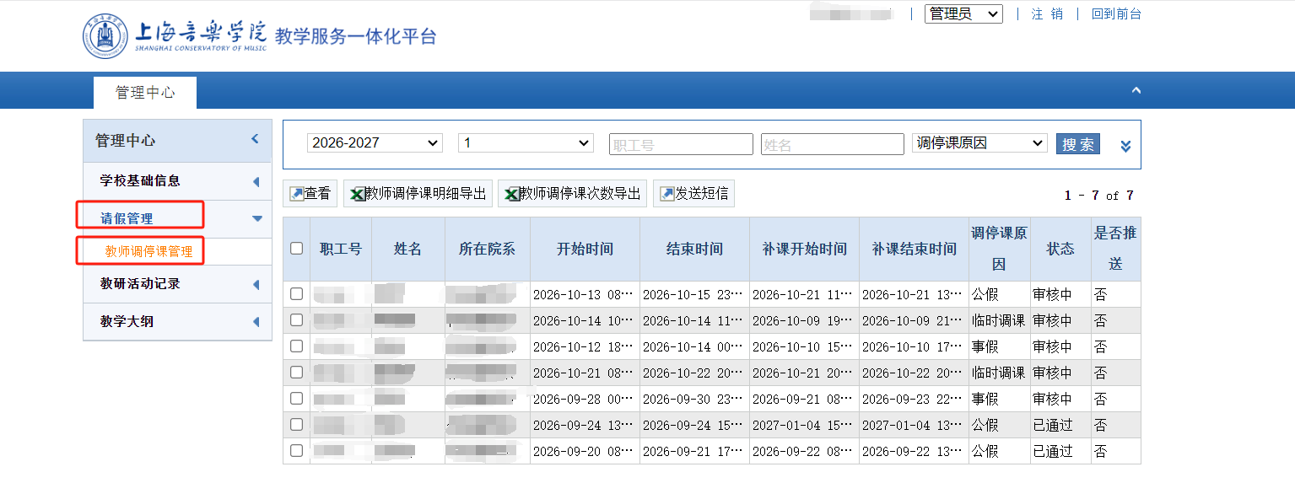The width and height of the screenshot is (1295, 483).
Task: Check the row starting 2026-10-13 08
Action: pyautogui.click(x=296, y=294)
